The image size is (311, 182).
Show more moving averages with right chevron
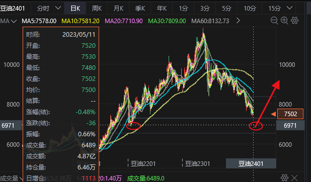tap(238, 21)
